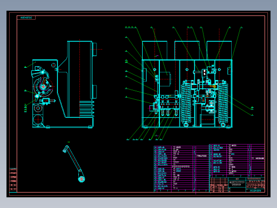Select the front-view mechanism drawing
This screenshot has height=208, width=277.
(187, 84)
